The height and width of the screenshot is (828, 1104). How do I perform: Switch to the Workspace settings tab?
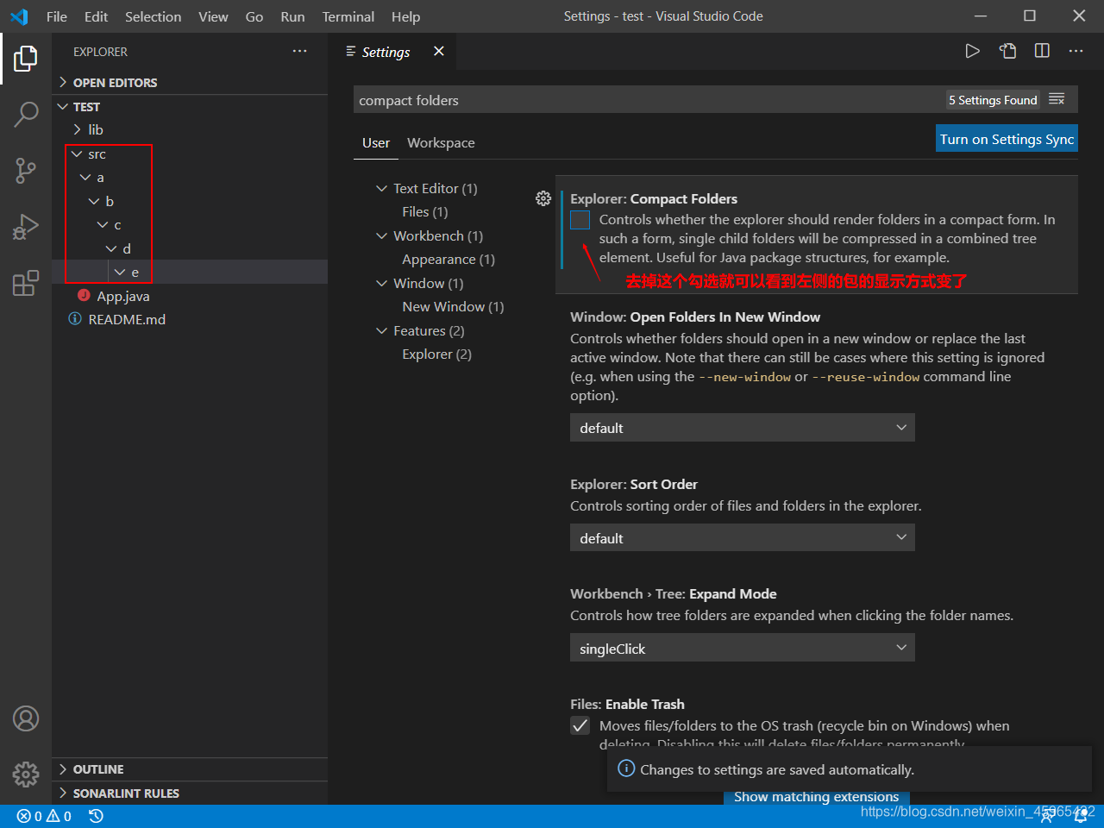441,142
